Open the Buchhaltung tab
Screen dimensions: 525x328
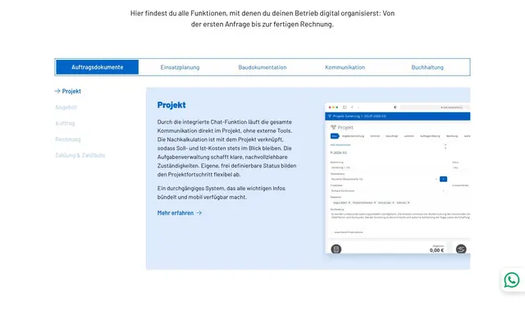(x=427, y=67)
